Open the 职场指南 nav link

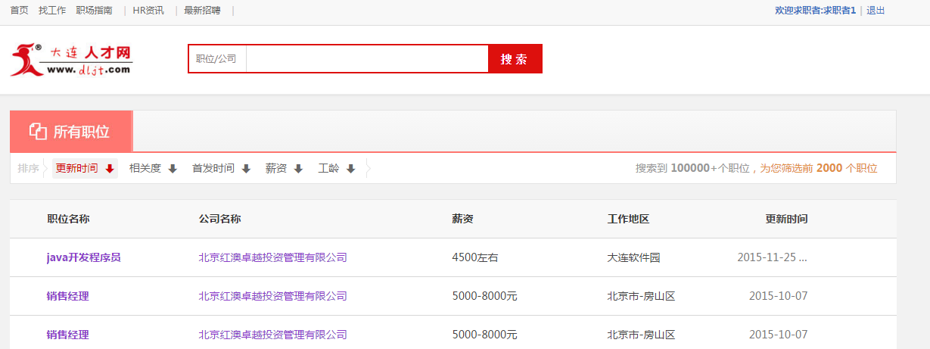point(95,11)
